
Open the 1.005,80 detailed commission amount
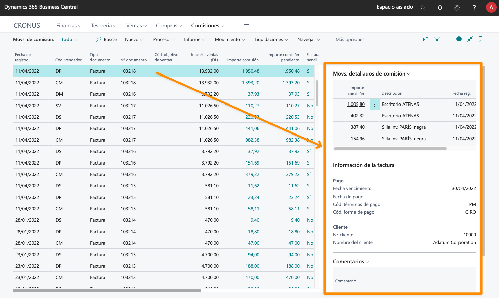356,104
